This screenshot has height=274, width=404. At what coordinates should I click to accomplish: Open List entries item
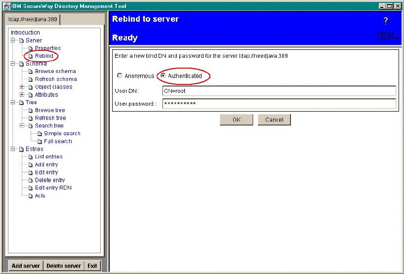point(49,157)
